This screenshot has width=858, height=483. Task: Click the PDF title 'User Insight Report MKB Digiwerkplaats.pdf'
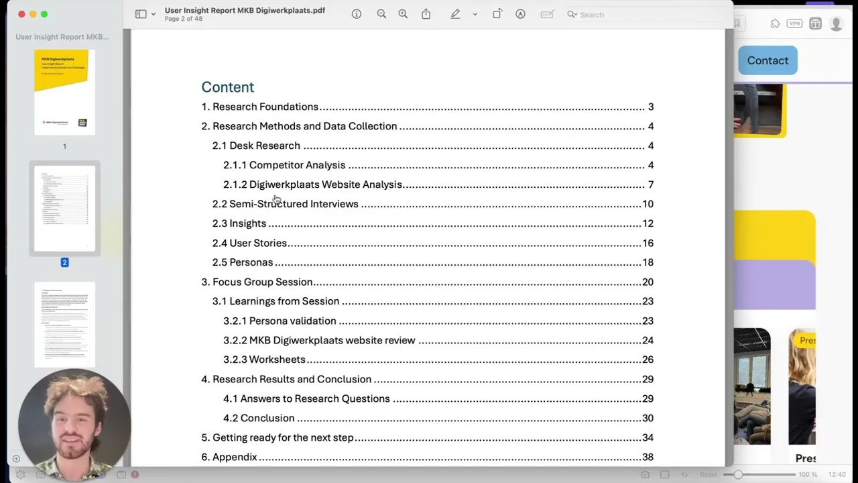[x=245, y=10]
